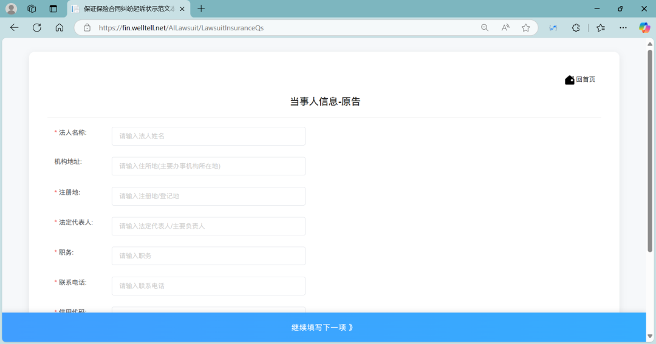The width and height of the screenshot is (656, 344).
Task: Open a new tab with plus button
Action: point(201,8)
